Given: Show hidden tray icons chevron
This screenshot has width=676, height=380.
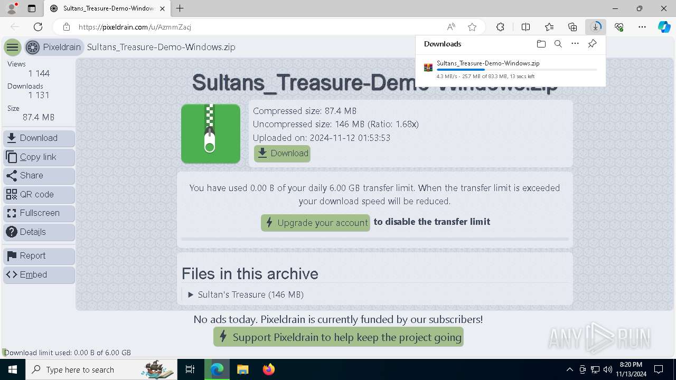Looking at the screenshot, I should click(x=569, y=369).
